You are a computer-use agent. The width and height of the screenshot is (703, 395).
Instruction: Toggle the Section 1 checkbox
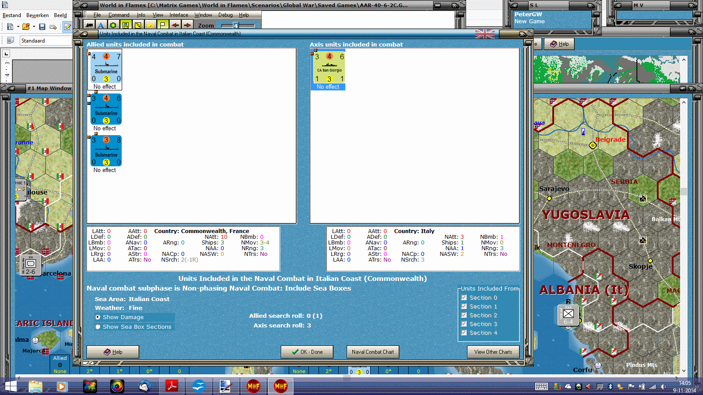[464, 306]
